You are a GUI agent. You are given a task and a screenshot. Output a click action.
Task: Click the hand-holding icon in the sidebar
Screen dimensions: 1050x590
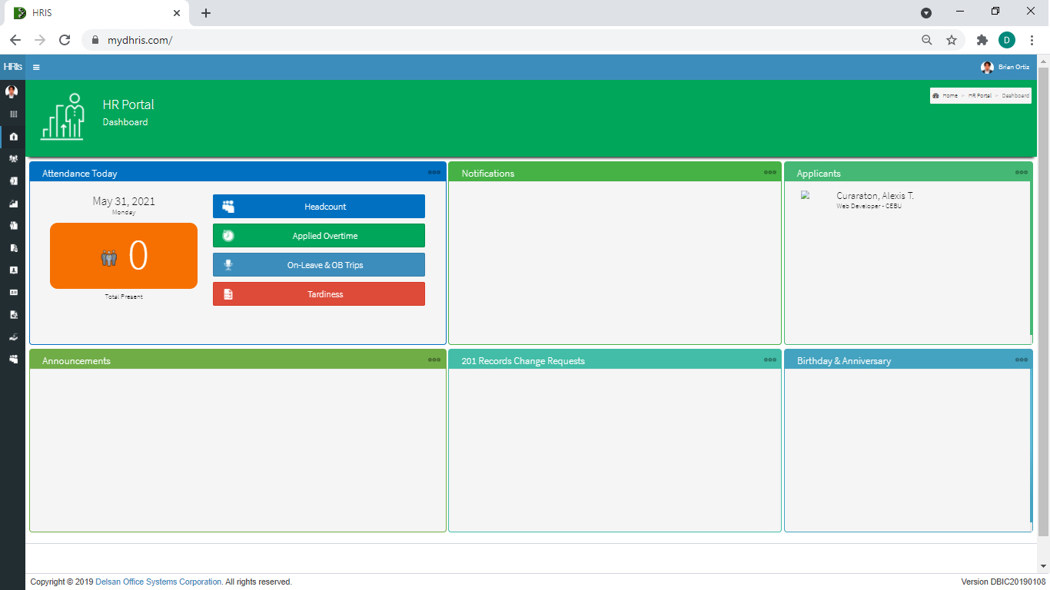pos(13,337)
